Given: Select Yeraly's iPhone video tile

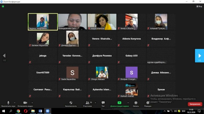Looking at the screenshot, I should click(x=131, y=22).
